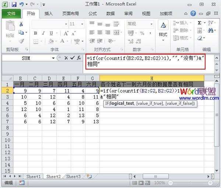Click the Decrease Indent icon
Image resolution: width=221 pixels, height=188 pixels.
(x=92, y=41)
